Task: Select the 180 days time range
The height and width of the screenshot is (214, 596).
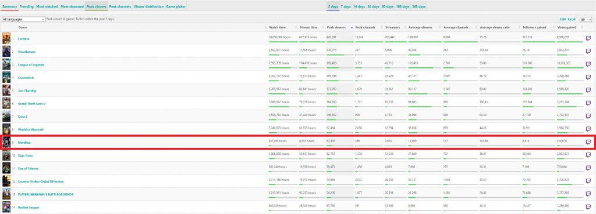Action: (x=403, y=6)
